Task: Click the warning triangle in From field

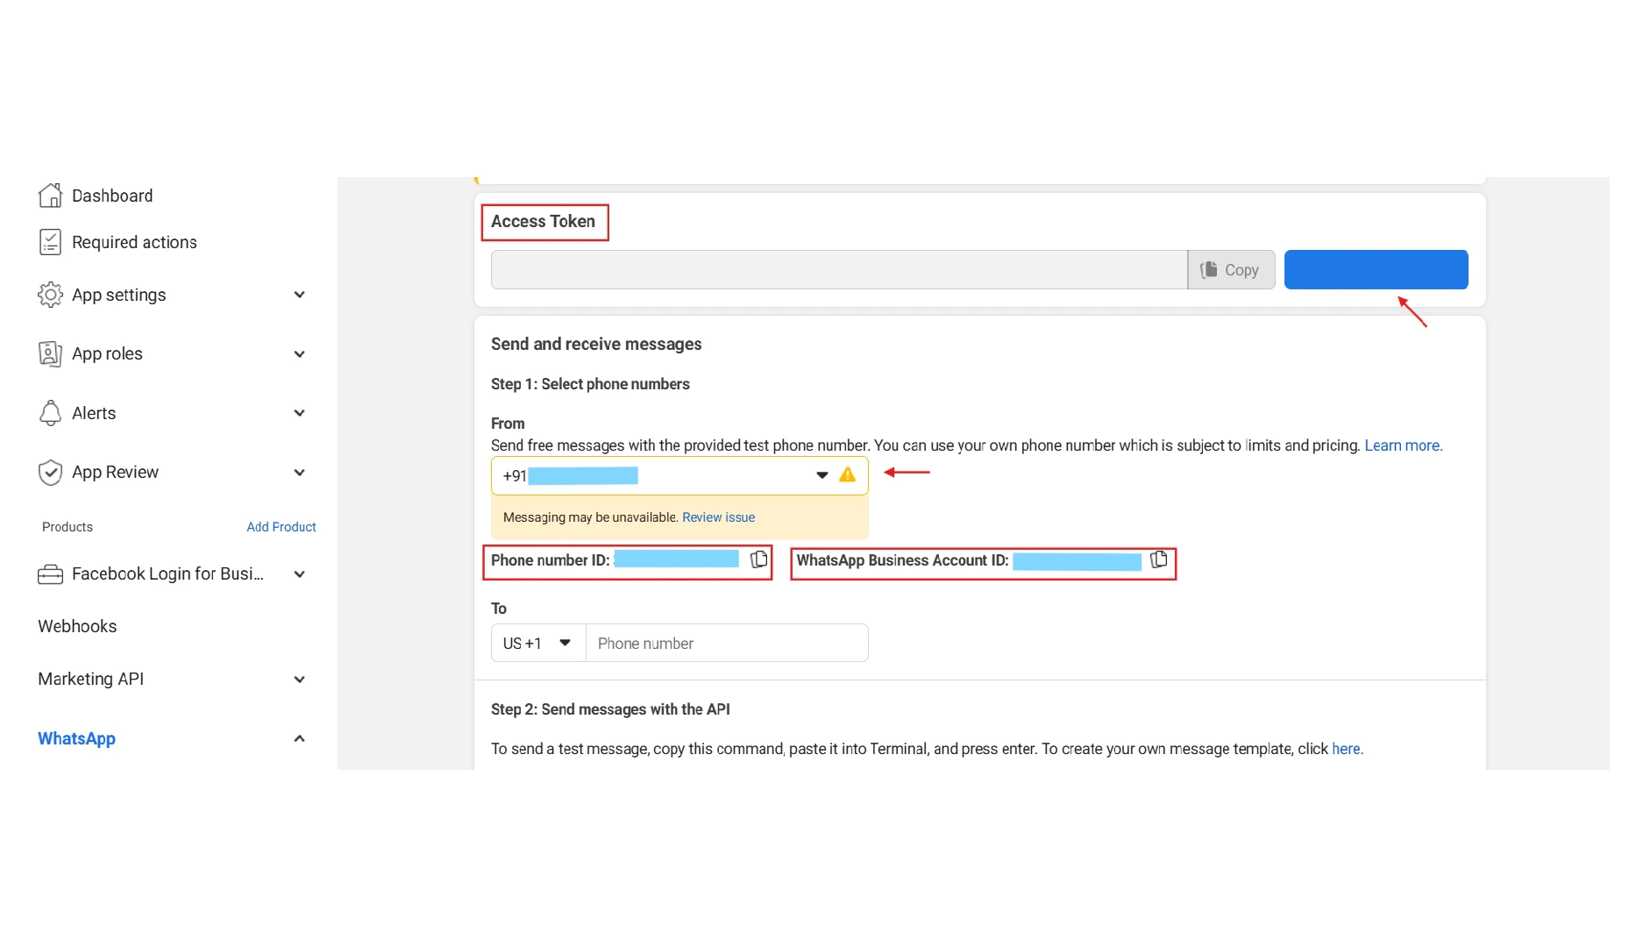Action: pos(847,474)
